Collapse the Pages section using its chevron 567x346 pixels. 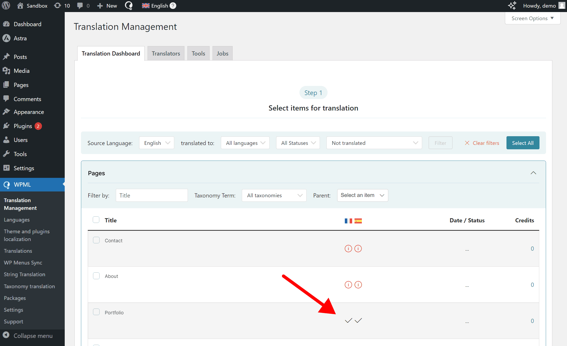pyautogui.click(x=533, y=173)
